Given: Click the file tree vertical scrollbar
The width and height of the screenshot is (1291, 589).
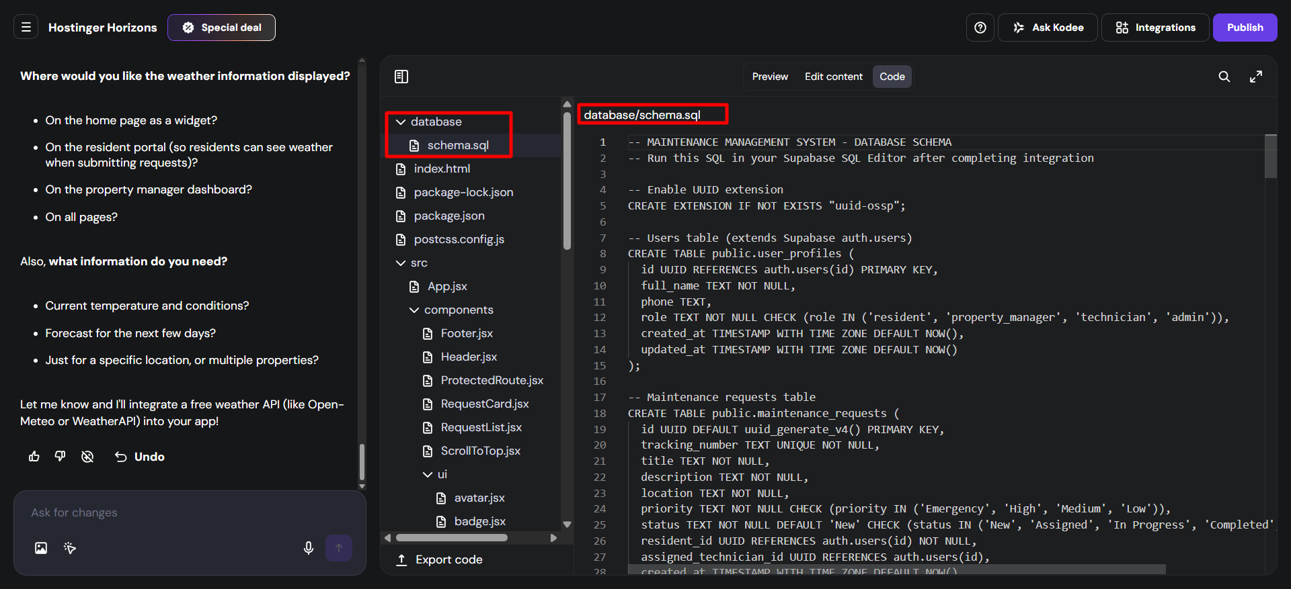Looking at the screenshot, I should [x=567, y=181].
